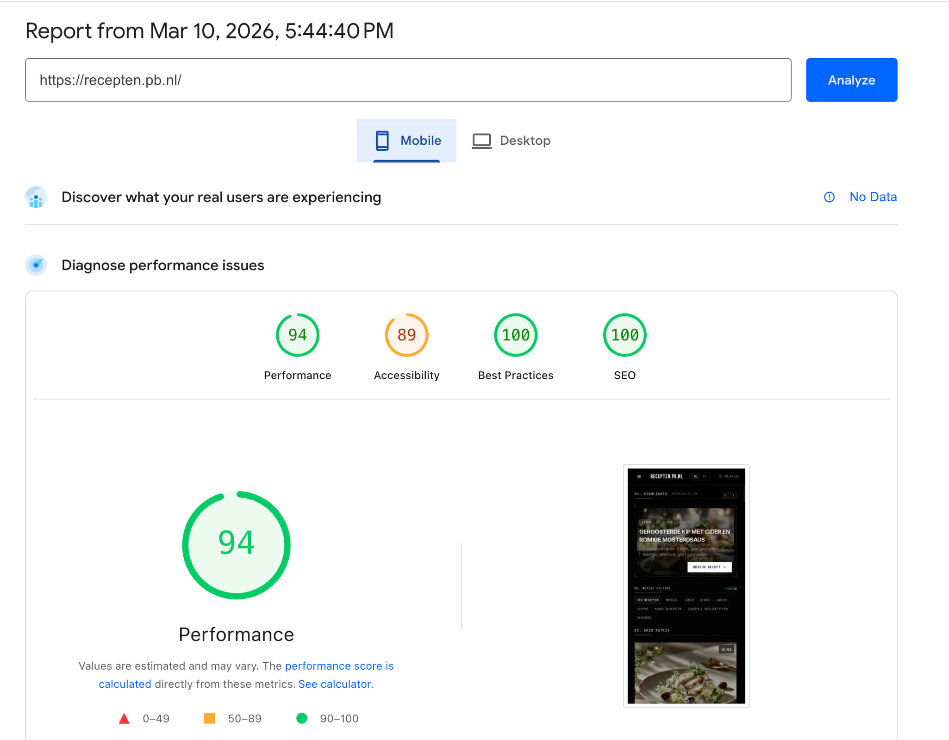Viewport: 949px width, 740px height.
Task: Click the green circle 90–100 legend icon
Action: [x=301, y=718]
